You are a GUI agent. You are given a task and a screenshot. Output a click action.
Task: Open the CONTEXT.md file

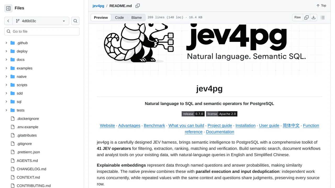[28, 177]
